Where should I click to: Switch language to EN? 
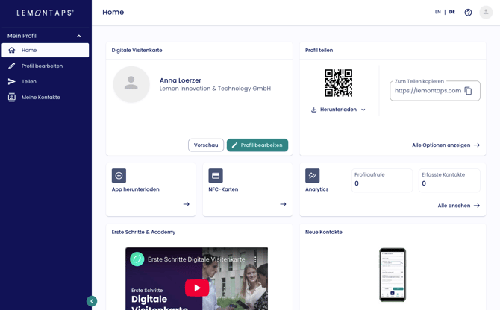pyautogui.click(x=438, y=13)
